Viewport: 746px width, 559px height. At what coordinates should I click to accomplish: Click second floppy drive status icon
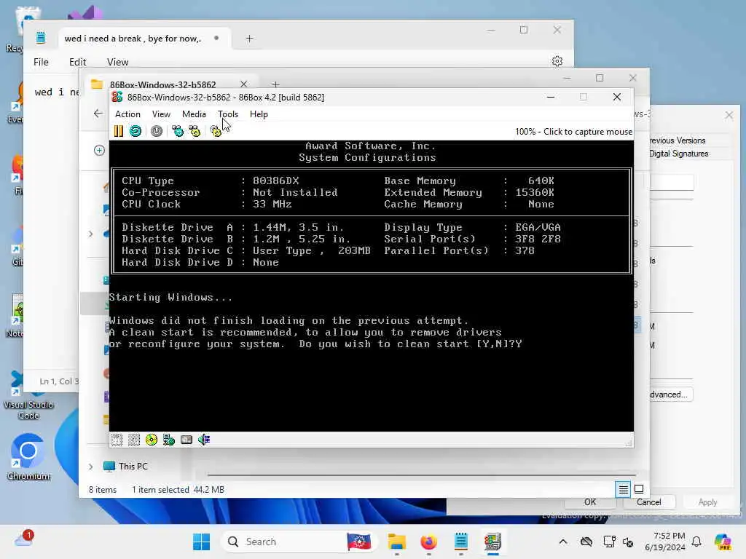(x=134, y=440)
